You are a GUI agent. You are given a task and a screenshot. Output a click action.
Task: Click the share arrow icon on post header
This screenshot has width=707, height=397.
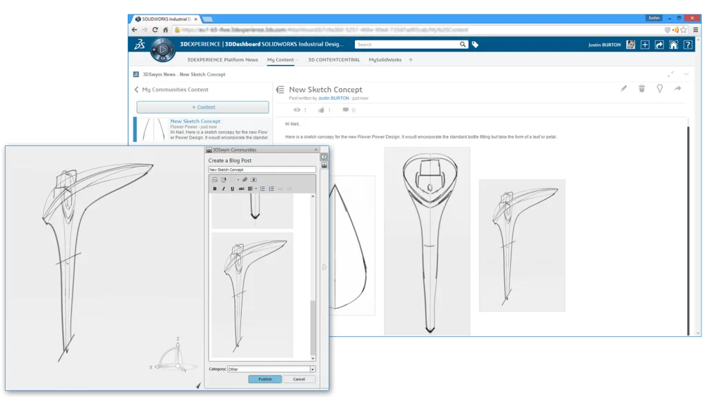[677, 88]
